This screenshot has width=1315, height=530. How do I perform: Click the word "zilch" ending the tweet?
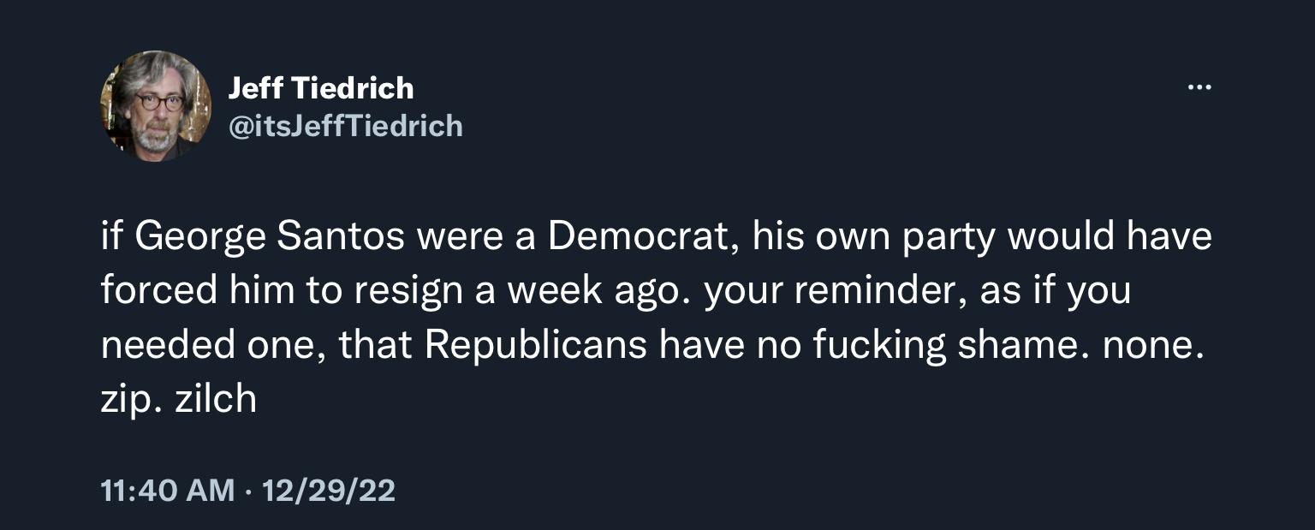pyautogui.click(x=216, y=398)
